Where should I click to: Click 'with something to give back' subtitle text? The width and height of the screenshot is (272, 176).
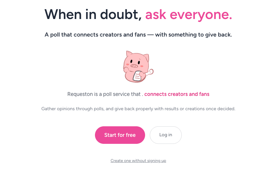coord(193,35)
